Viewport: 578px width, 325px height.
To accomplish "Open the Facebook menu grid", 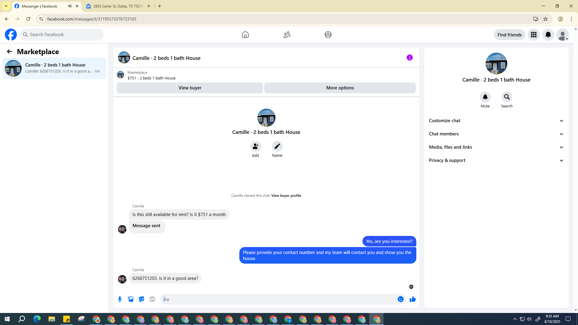I will (533, 35).
